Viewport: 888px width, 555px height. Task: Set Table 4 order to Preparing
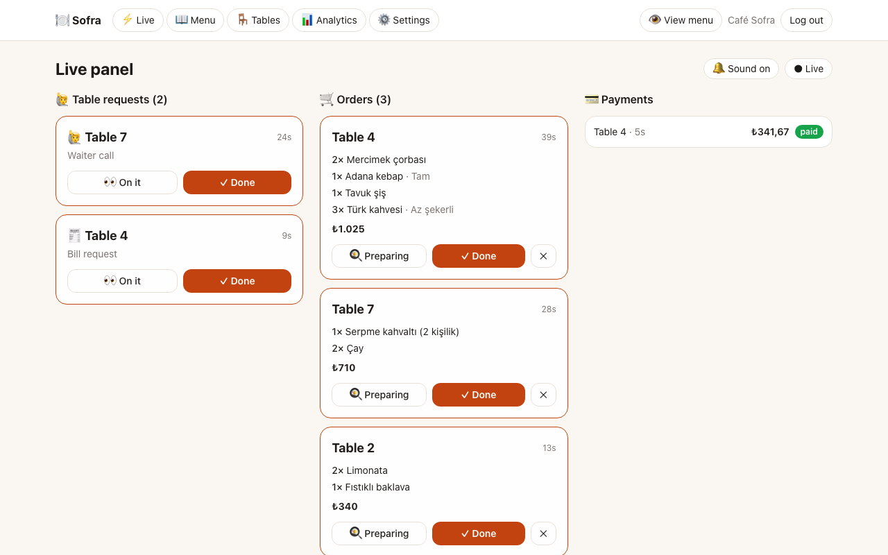(379, 256)
